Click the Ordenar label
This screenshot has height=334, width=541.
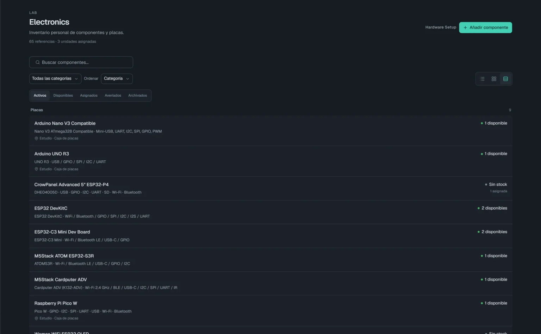click(x=91, y=79)
